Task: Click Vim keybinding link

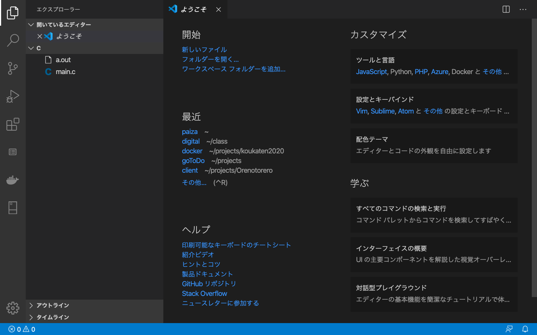Action: [x=362, y=111]
